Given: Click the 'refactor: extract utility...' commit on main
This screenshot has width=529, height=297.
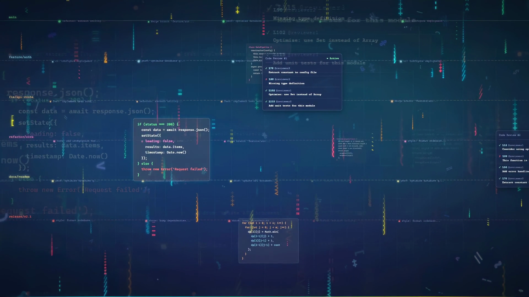Looking at the screenshot, I should [84, 21].
